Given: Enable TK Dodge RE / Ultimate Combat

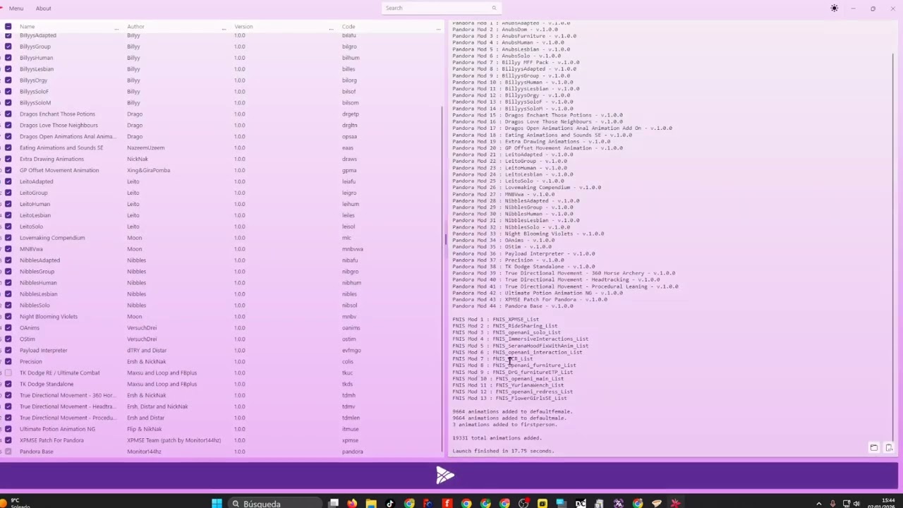Looking at the screenshot, I should pyautogui.click(x=8, y=373).
